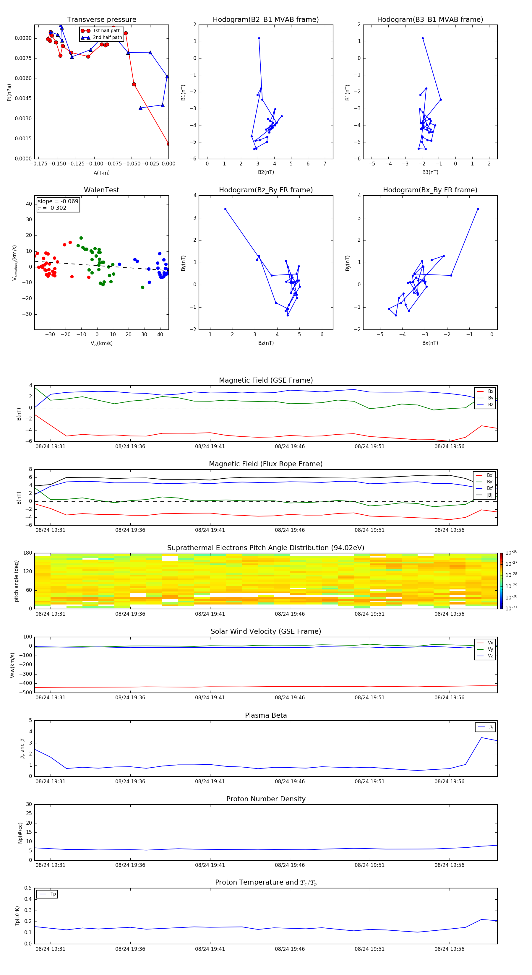Select the "Proton Number Density" title
This screenshot has width=532, height=975.
coord(266,799)
